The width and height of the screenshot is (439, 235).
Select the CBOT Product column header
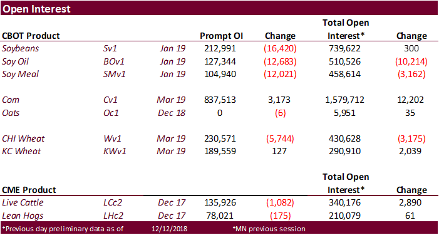31,36
